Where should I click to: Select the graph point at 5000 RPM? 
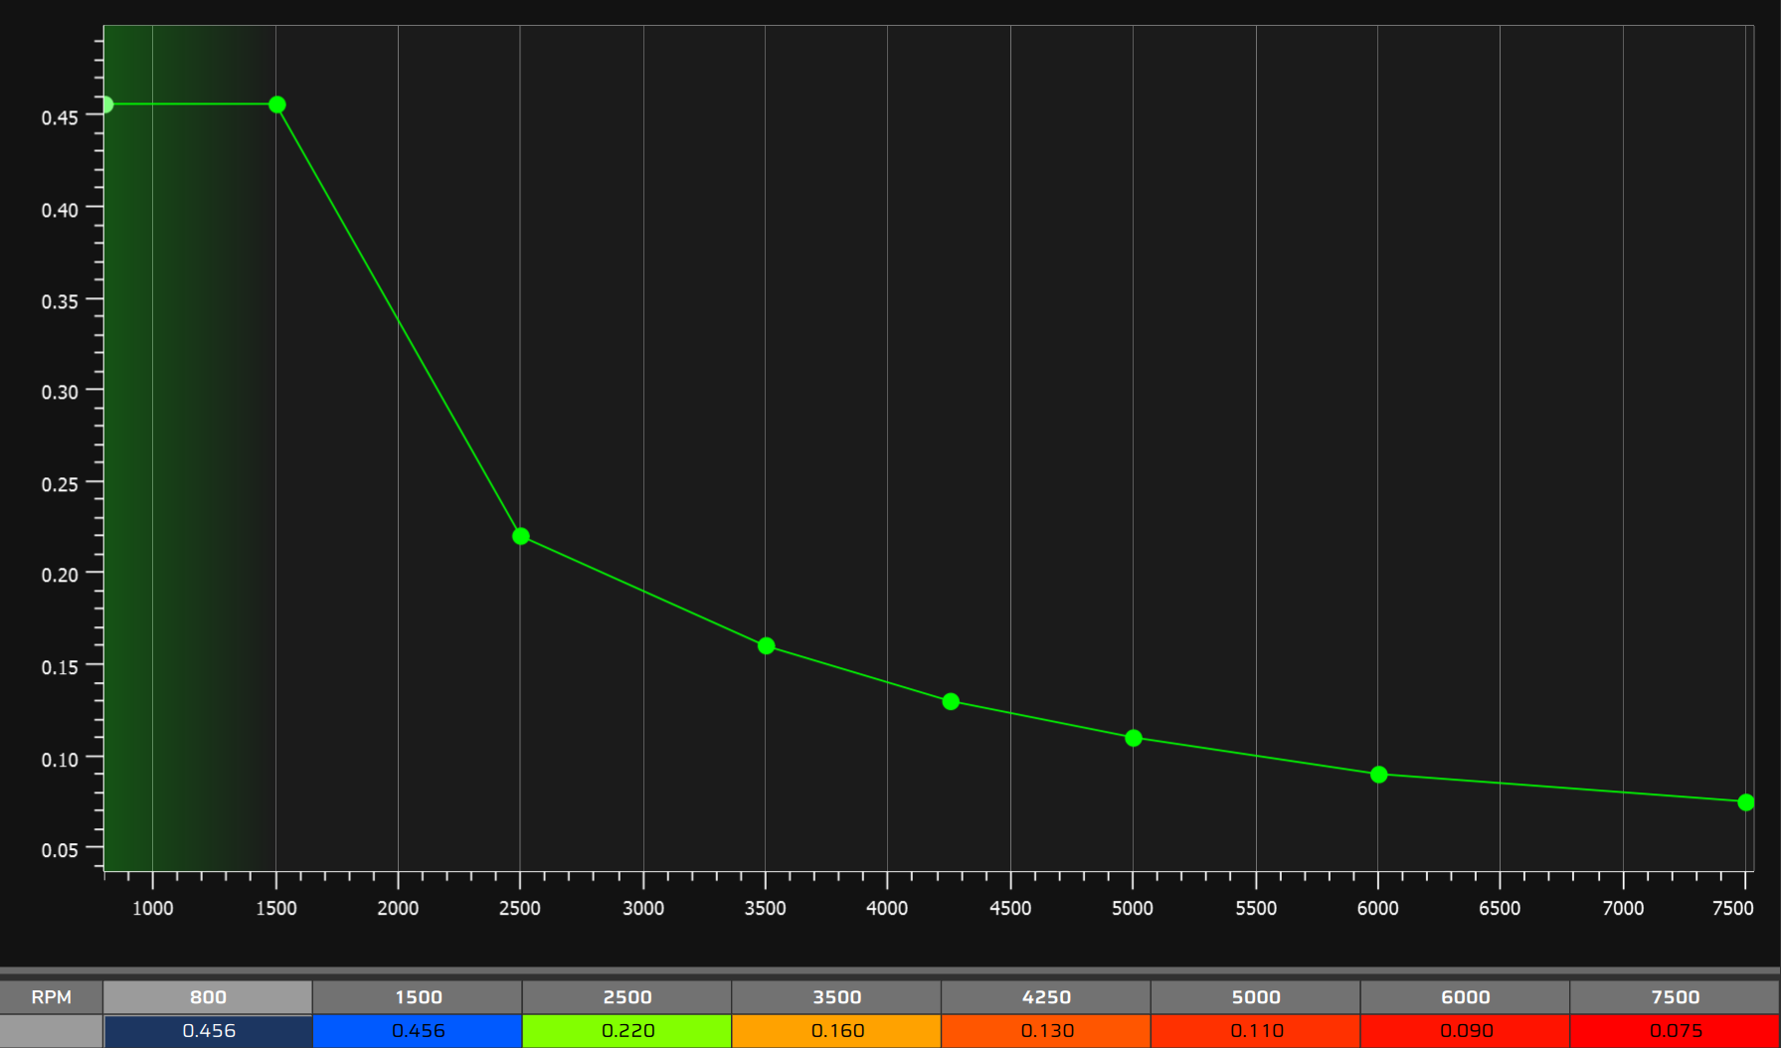click(1134, 738)
